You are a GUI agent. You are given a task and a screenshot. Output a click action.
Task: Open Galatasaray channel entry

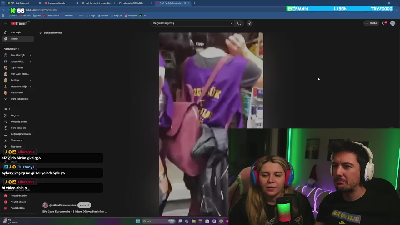click(x=17, y=93)
